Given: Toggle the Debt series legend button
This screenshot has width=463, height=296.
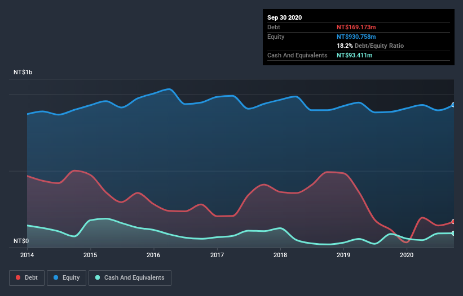Looking at the screenshot, I should 27,278.
